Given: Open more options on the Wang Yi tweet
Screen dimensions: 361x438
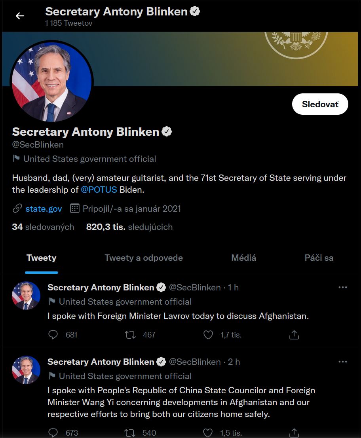Looking at the screenshot, I should (x=343, y=362).
